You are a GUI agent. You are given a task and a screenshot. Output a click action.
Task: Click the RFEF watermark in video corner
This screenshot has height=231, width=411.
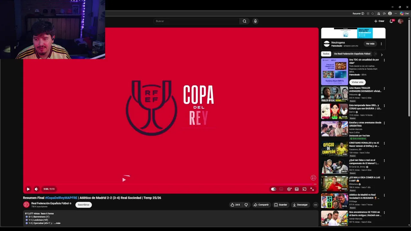313,178
